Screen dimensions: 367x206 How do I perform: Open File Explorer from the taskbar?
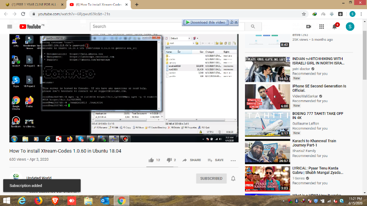pos(88,201)
